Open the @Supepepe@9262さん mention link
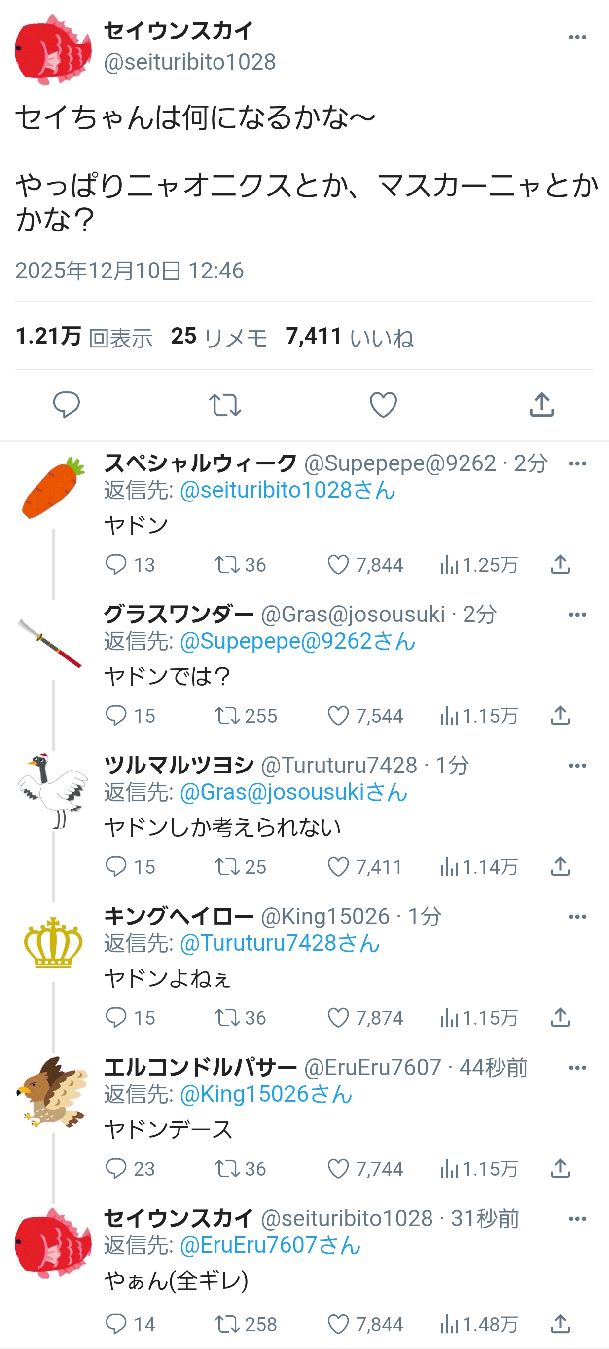 (297, 641)
